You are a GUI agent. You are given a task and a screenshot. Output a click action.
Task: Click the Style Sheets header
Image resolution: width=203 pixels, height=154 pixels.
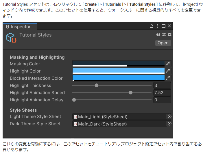[23, 110]
